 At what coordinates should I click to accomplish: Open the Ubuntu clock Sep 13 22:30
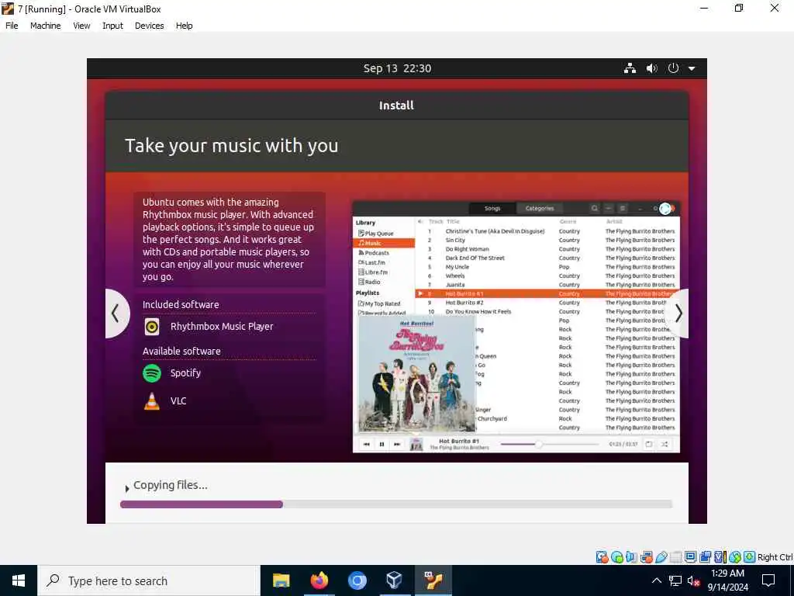point(397,68)
